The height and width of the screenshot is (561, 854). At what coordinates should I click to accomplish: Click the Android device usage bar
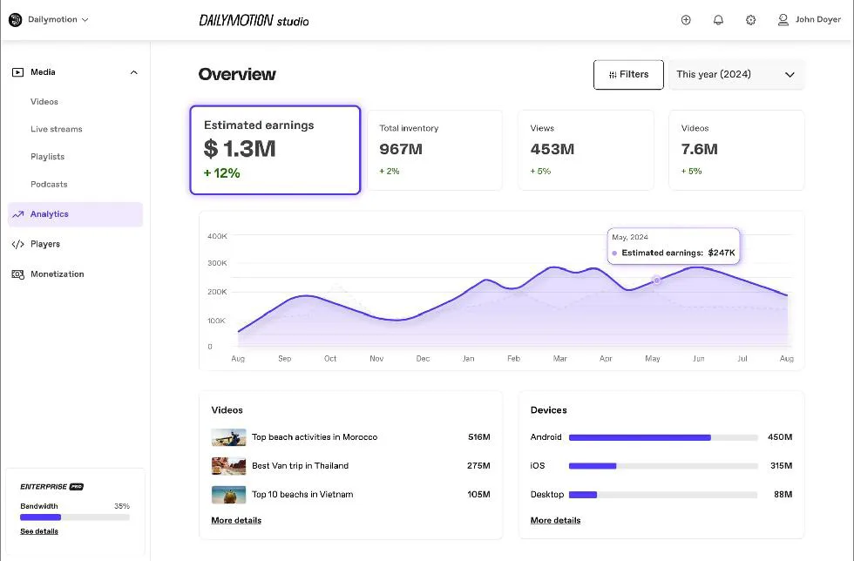tap(663, 437)
